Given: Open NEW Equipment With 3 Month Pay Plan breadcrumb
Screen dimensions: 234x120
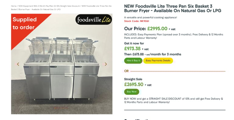Looking at the screenshot, I should point(49,6).
